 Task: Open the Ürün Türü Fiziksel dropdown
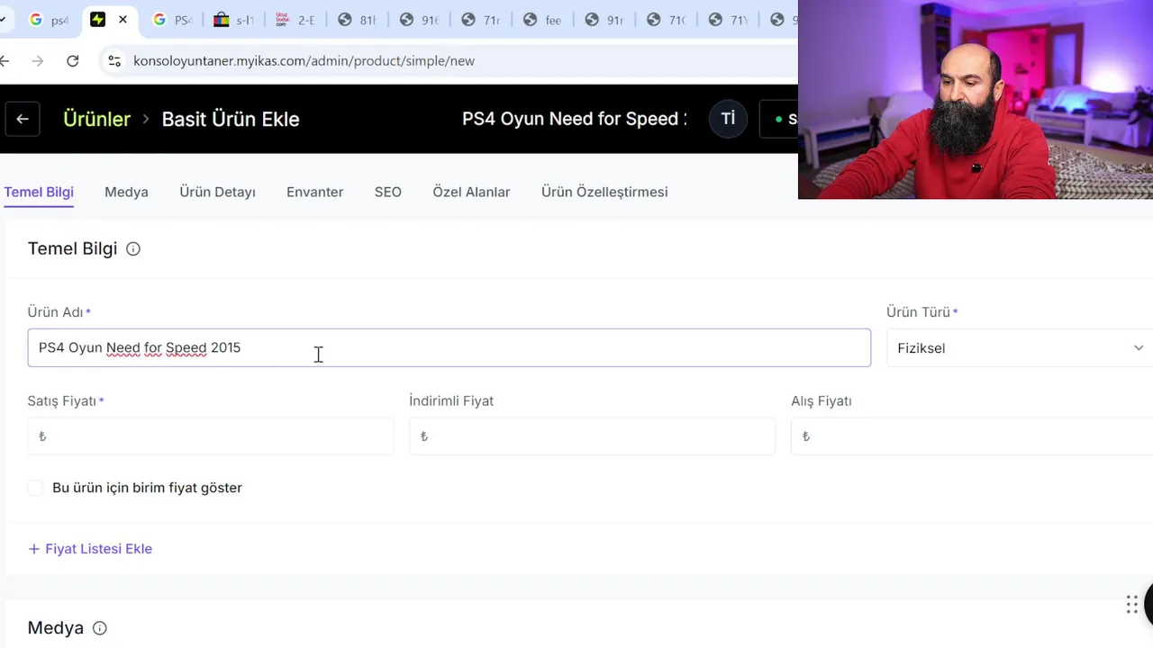coord(1020,348)
